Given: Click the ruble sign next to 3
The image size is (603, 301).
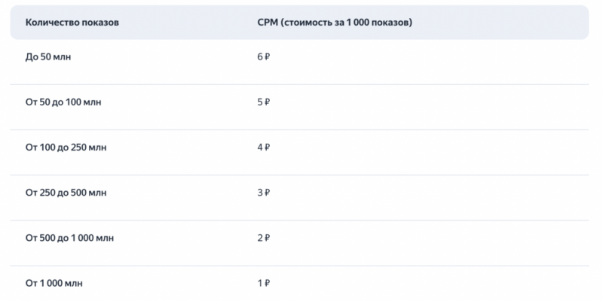Looking at the screenshot, I should [x=268, y=193].
